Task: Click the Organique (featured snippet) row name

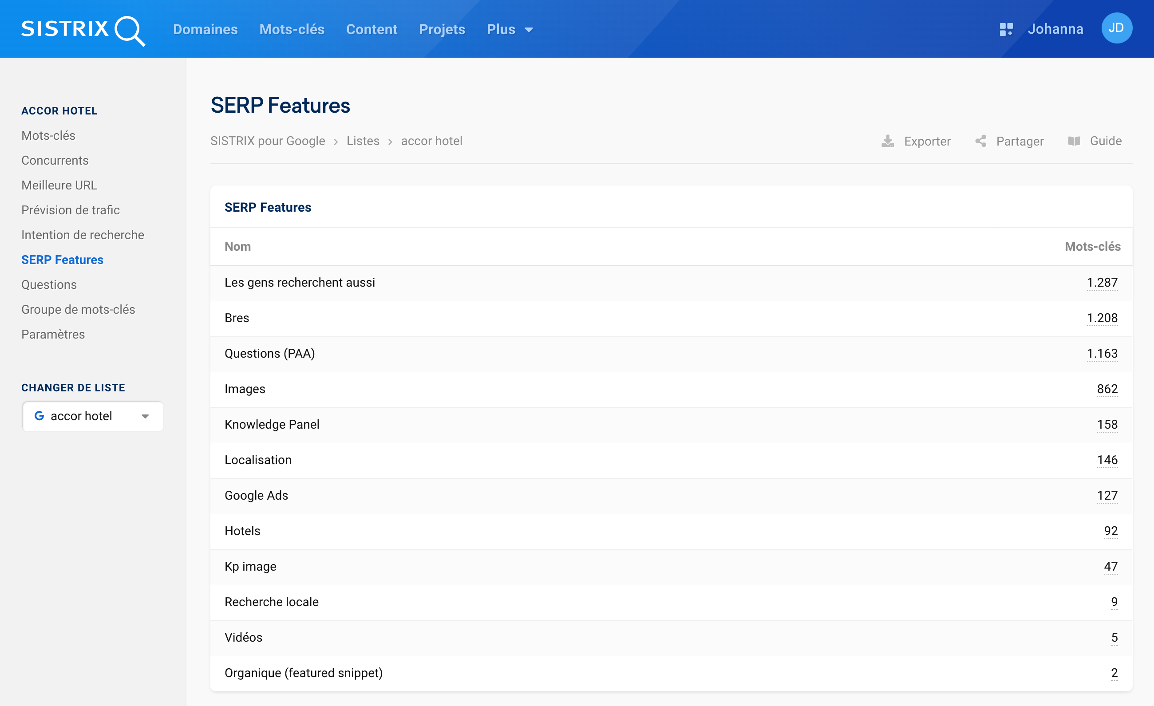Action: [304, 673]
